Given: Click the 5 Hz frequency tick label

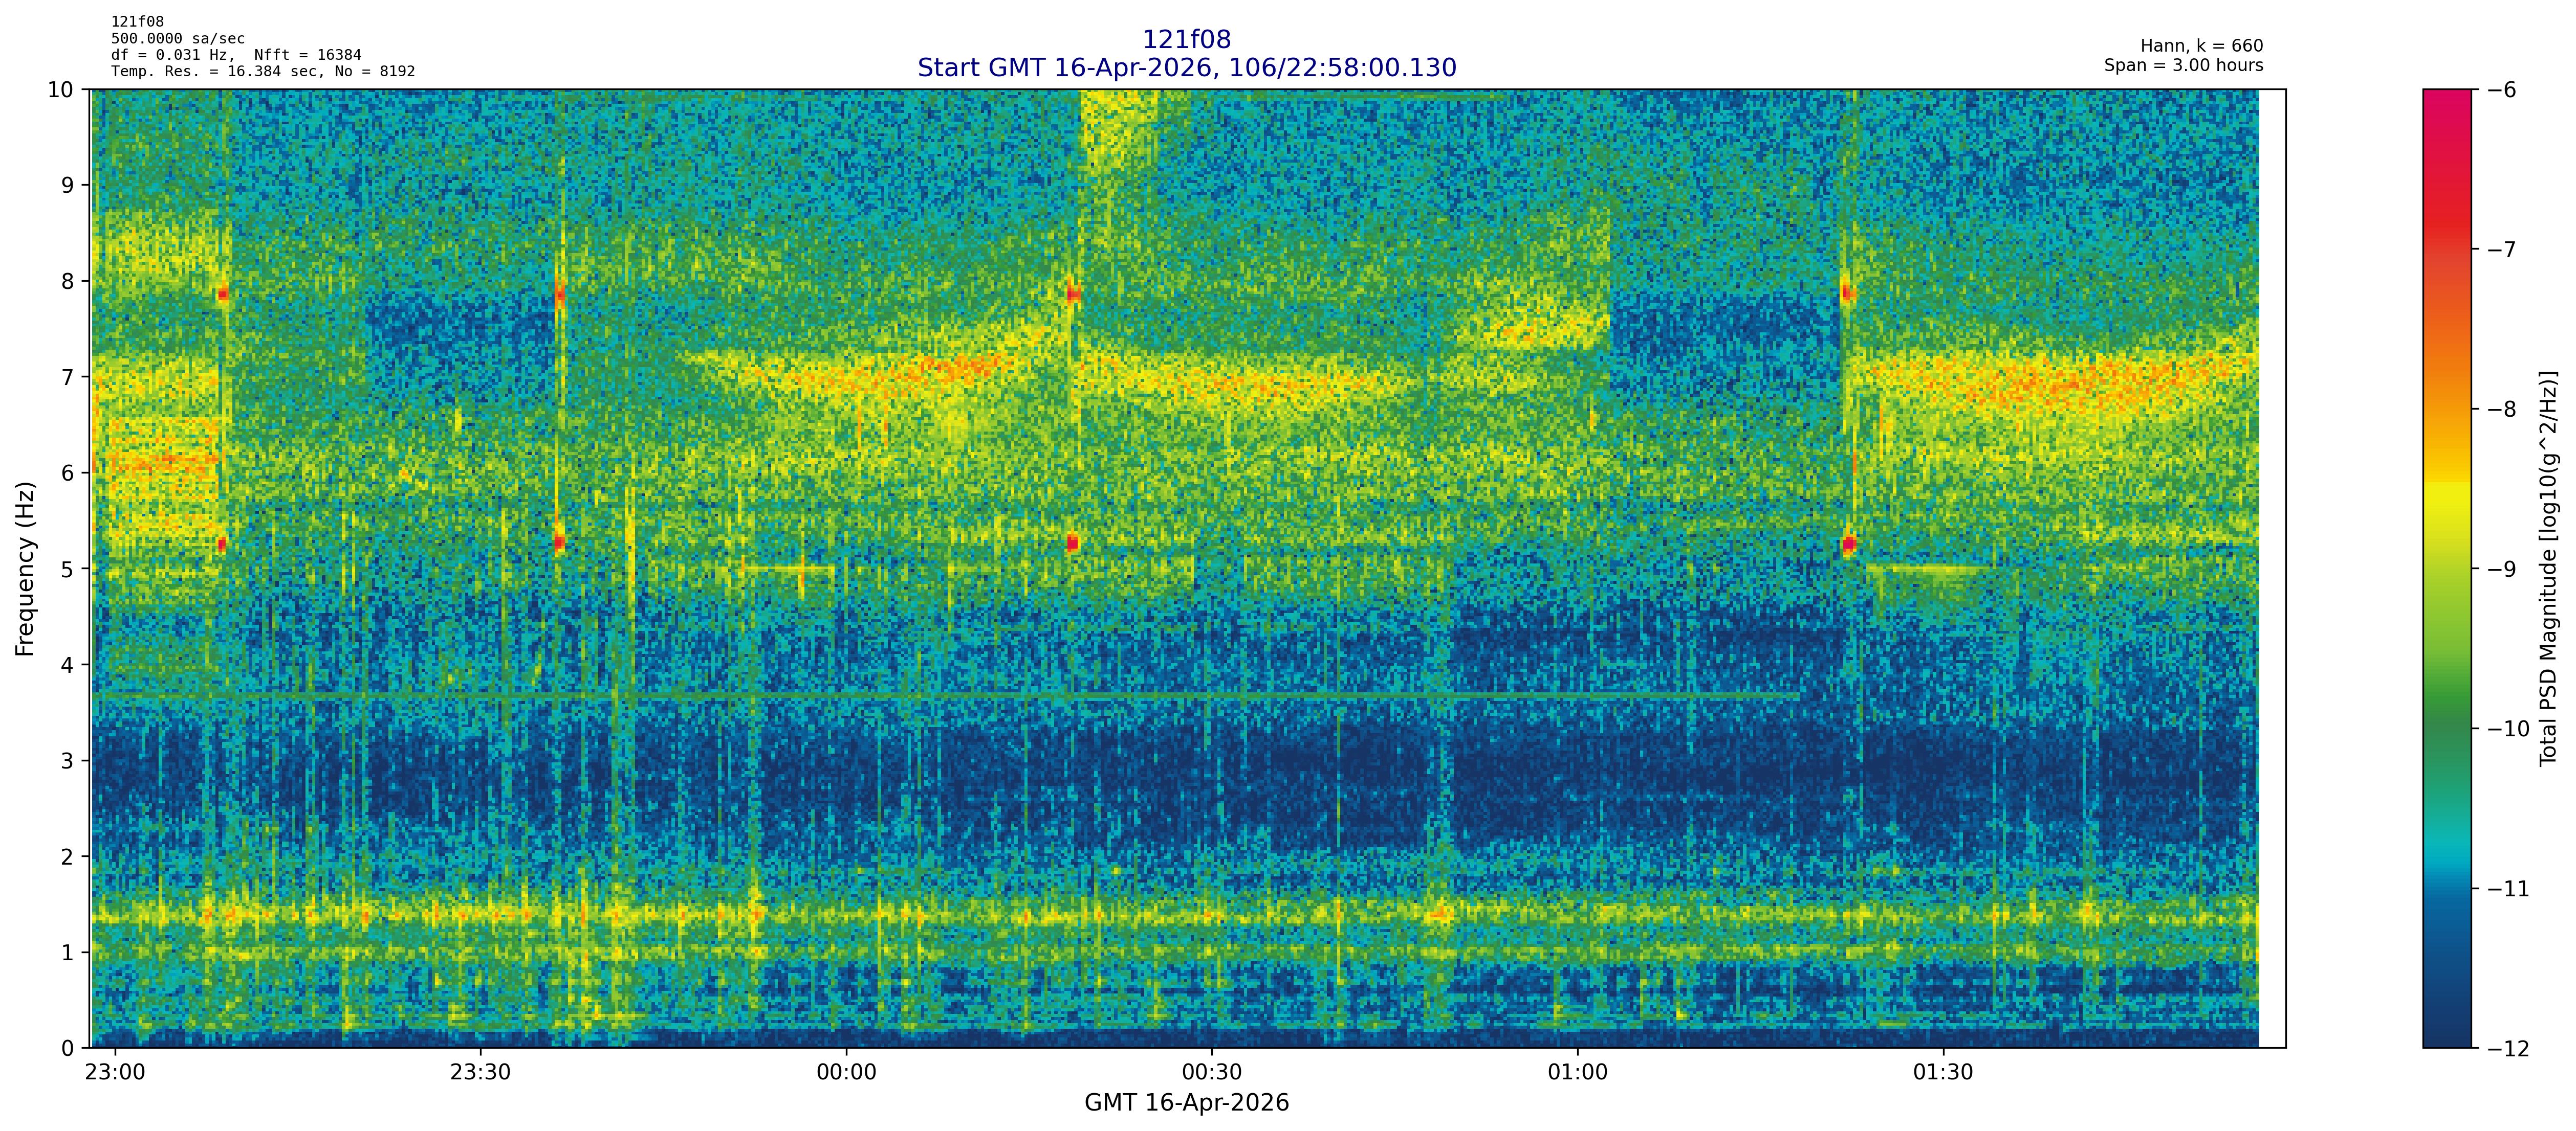Looking at the screenshot, I should point(67,570).
